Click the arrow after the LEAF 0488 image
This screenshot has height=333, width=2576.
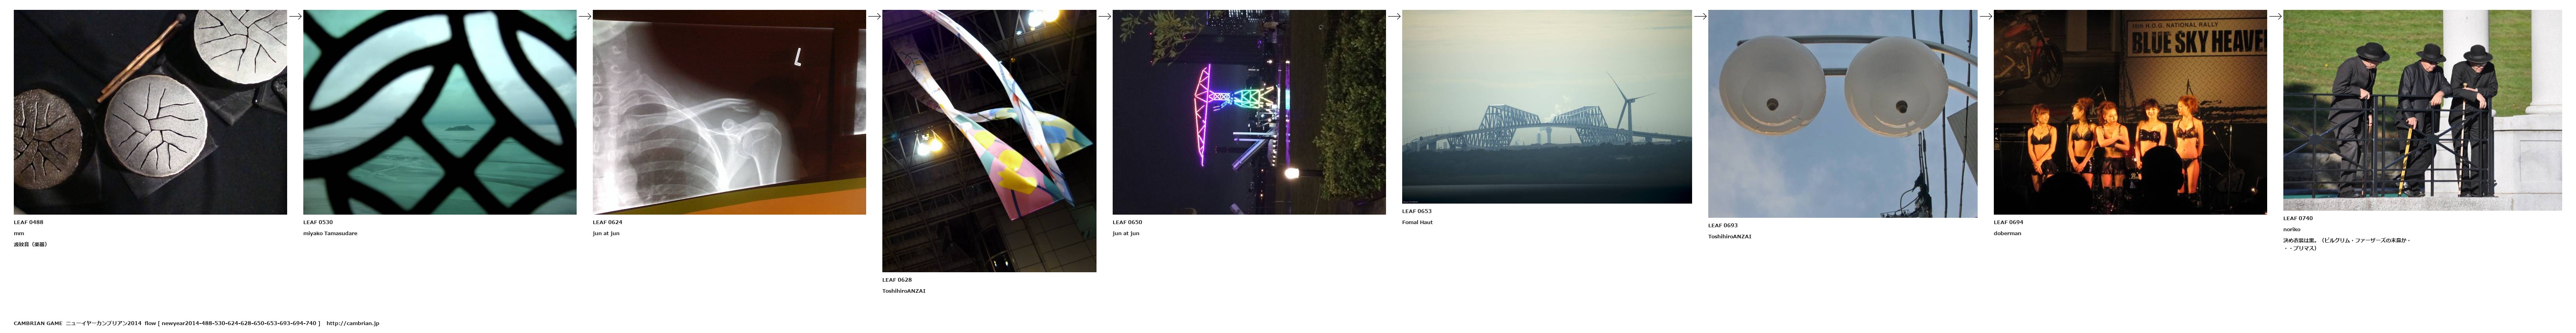295,16
